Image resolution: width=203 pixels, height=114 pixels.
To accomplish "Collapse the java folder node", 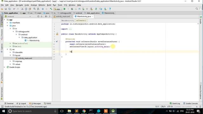I will [x=7, y=26].
